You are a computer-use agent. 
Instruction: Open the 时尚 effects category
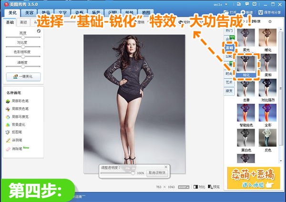pos(229,74)
